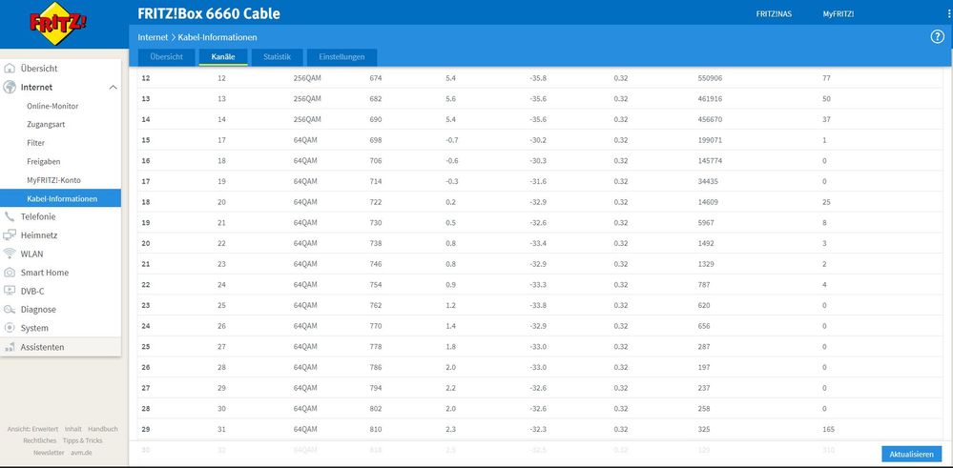953x468 pixels.
Task: Switch to the Übersicht tab
Action: click(167, 57)
